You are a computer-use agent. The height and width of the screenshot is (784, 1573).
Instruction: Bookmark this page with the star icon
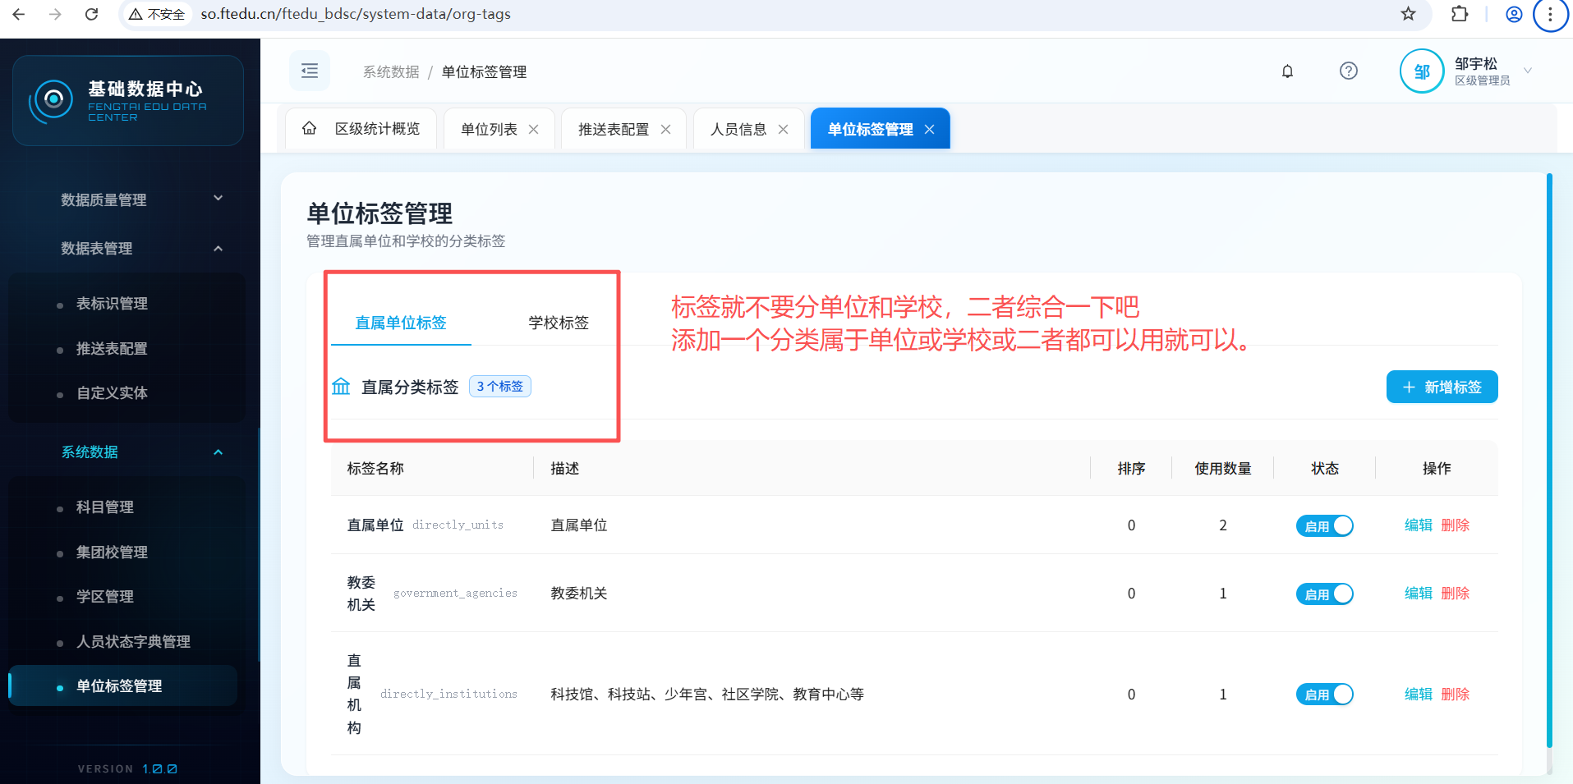1408,14
